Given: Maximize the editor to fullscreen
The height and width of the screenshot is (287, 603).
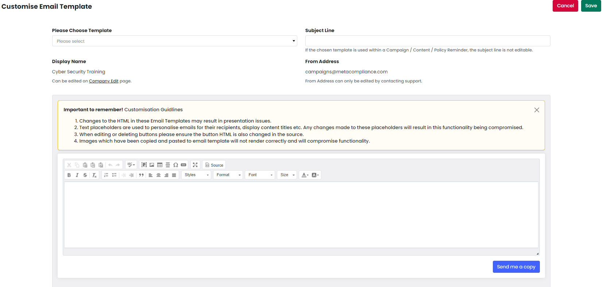Looking at the screenshot, I should [x=195, y=165].
